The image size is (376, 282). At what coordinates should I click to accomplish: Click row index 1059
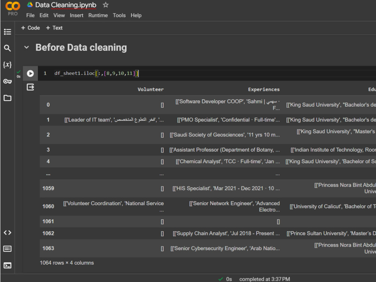(x=48, y=188)
